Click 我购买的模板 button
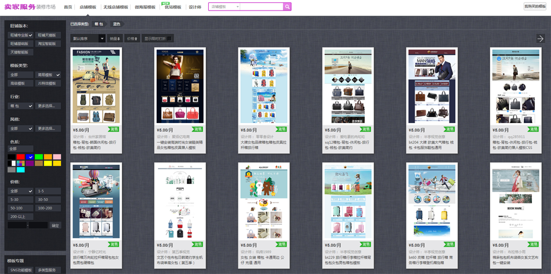 pos(535,6)
